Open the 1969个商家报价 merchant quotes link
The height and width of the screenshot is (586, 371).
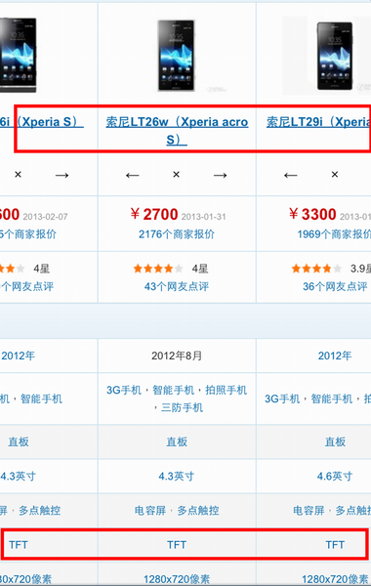click(334, 234)
